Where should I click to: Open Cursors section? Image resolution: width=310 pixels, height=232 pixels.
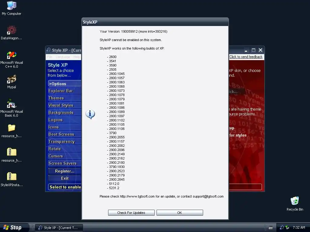[65, 156]
